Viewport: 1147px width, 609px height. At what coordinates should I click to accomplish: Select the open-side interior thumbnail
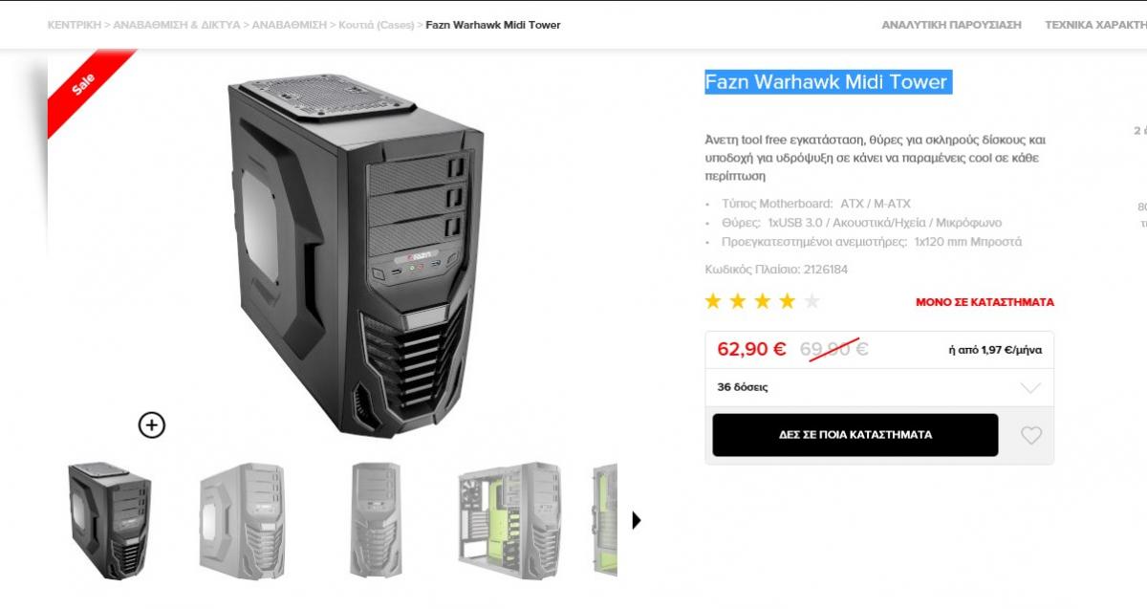(x=509, y=521)
